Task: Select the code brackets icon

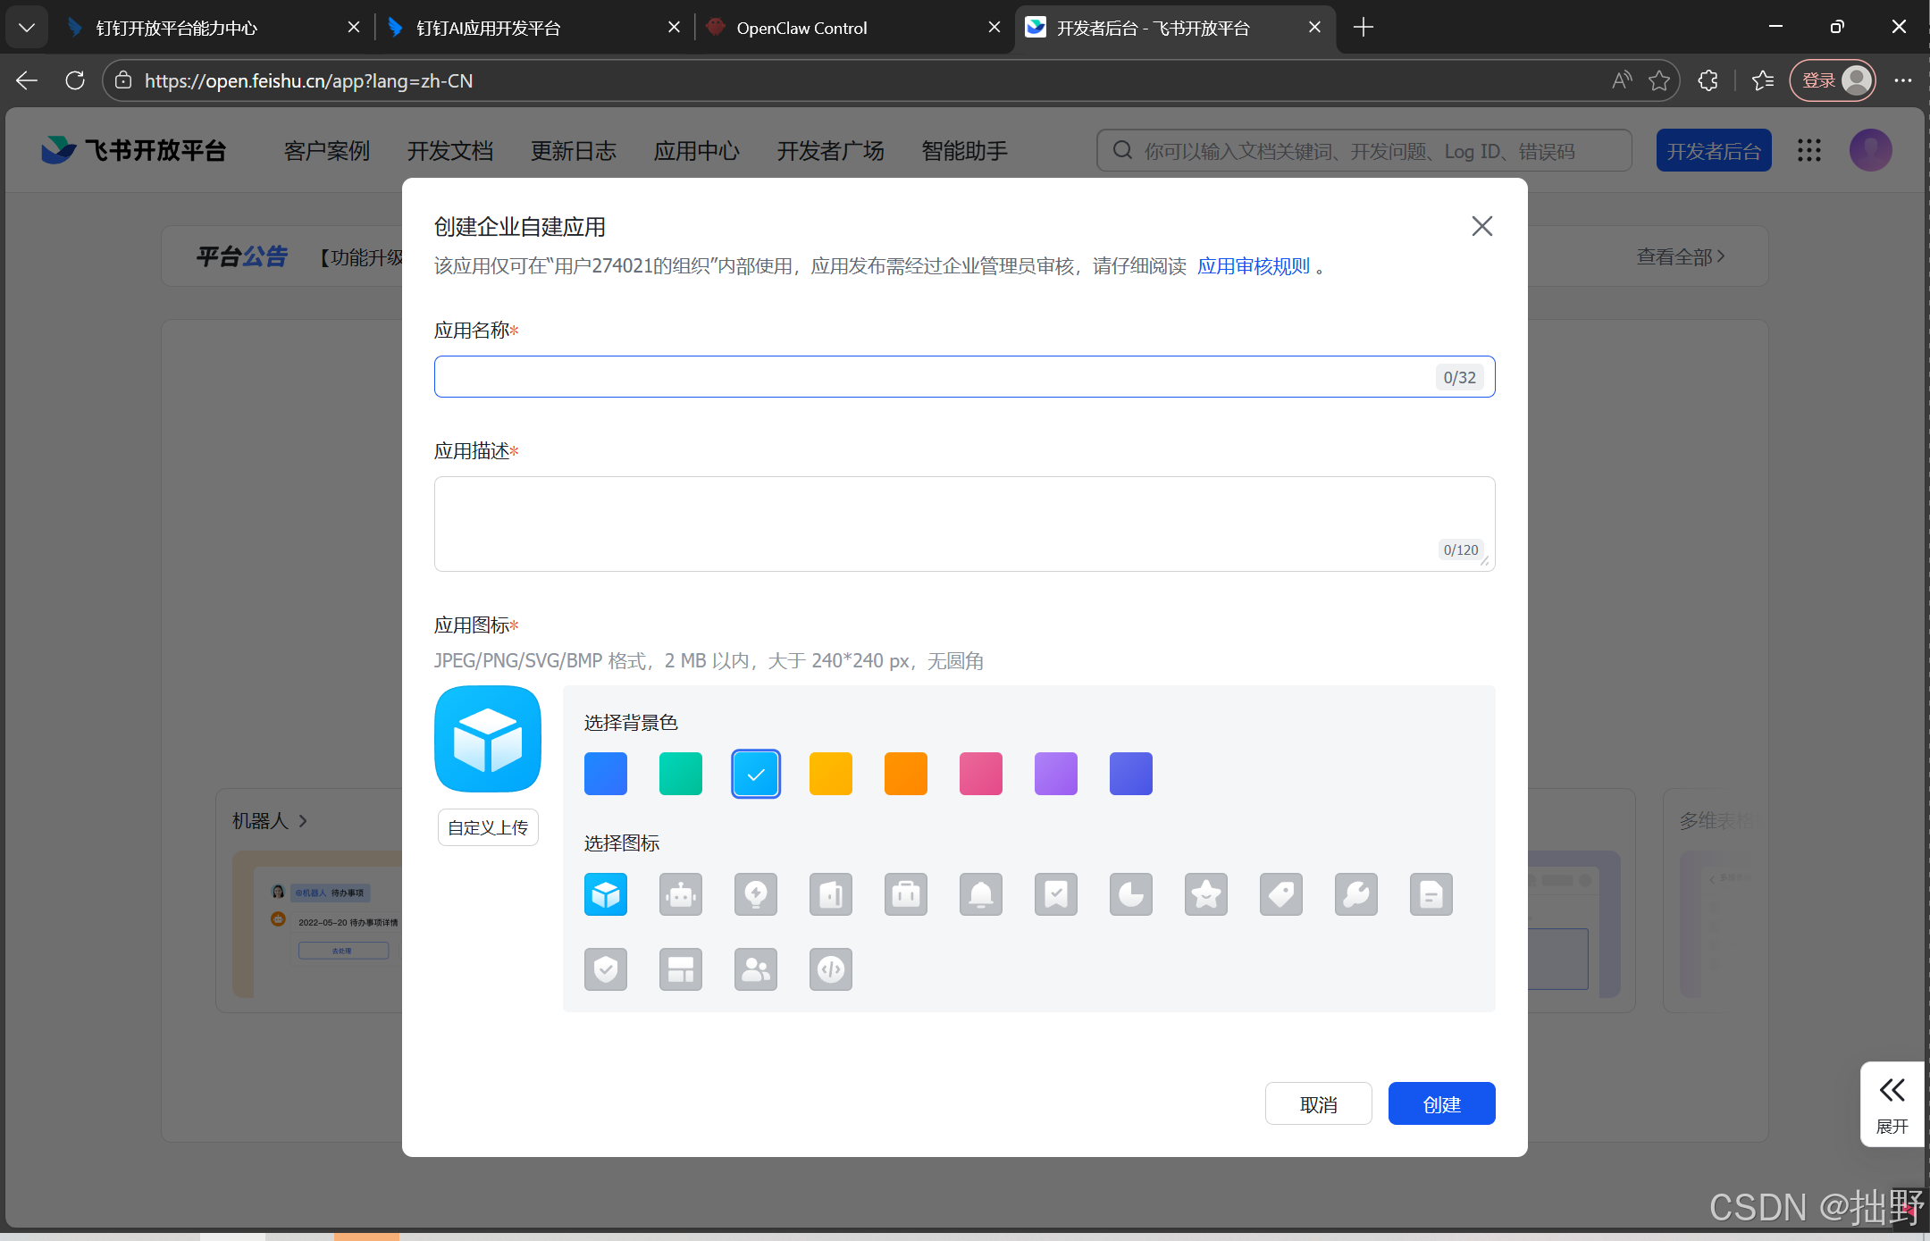Action: (x=831, y=969)
